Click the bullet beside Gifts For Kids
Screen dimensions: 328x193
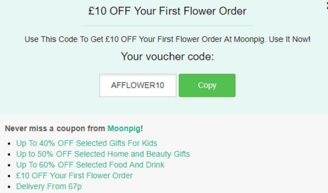10,144
